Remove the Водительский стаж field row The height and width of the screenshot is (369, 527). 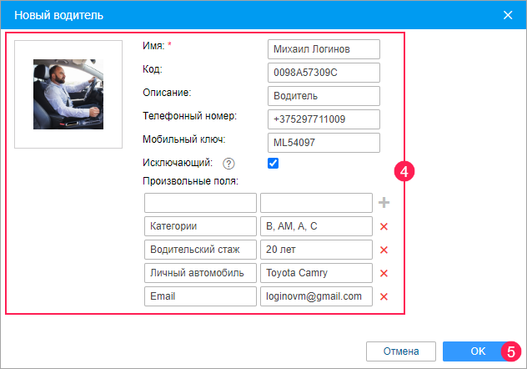pyautogui.click(x=384, y=250)
